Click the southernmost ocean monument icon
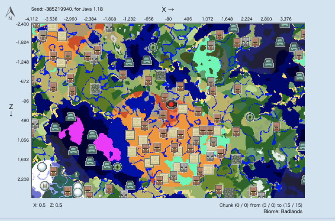The width and height of the screenshot is (335, 221). pos(130,185)
